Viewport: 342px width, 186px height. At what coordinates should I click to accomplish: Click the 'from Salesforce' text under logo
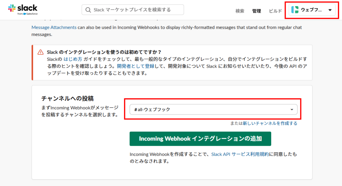[x=27, y=14]
